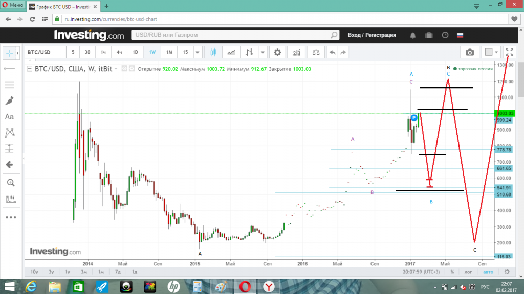
Task: Open the chart layout dropdown
Action: 490,52
